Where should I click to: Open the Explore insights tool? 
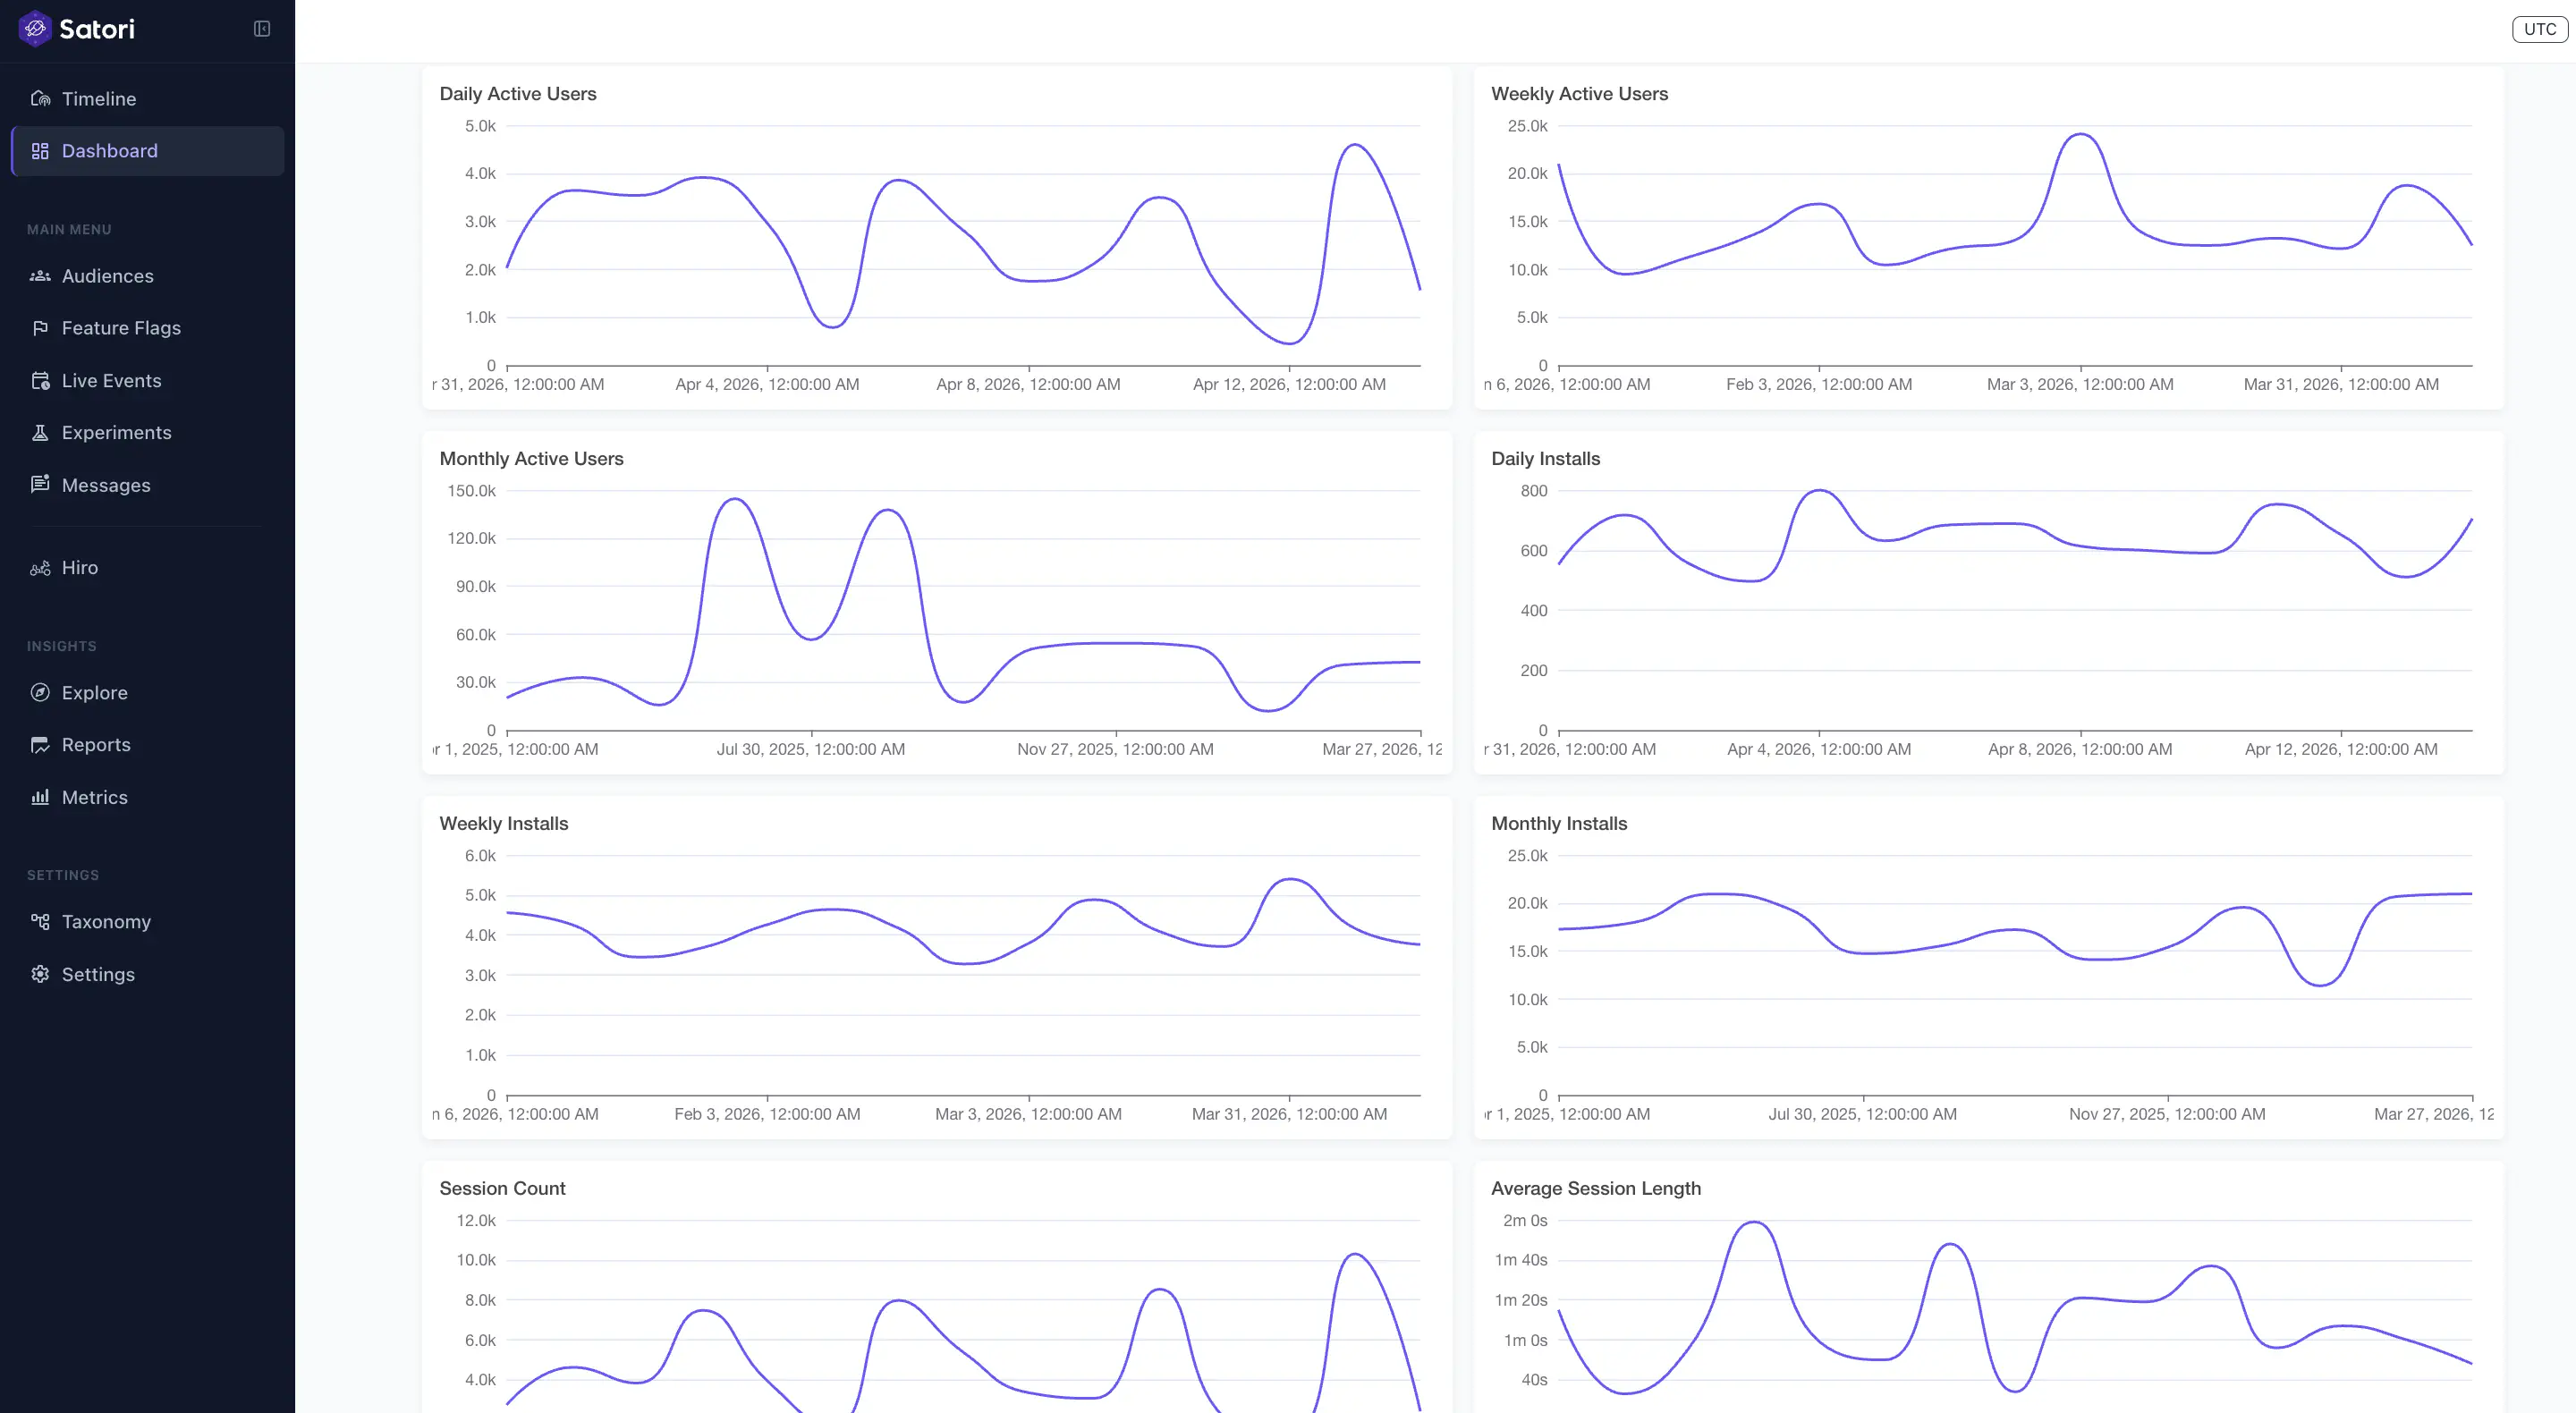pos(94,692)
